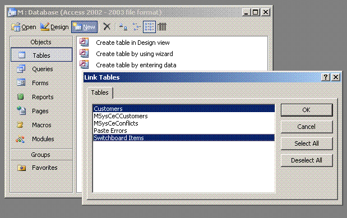Select MSysCeConflicts in the list
Screen dimensions: 347x218
[x=184, y=123]
